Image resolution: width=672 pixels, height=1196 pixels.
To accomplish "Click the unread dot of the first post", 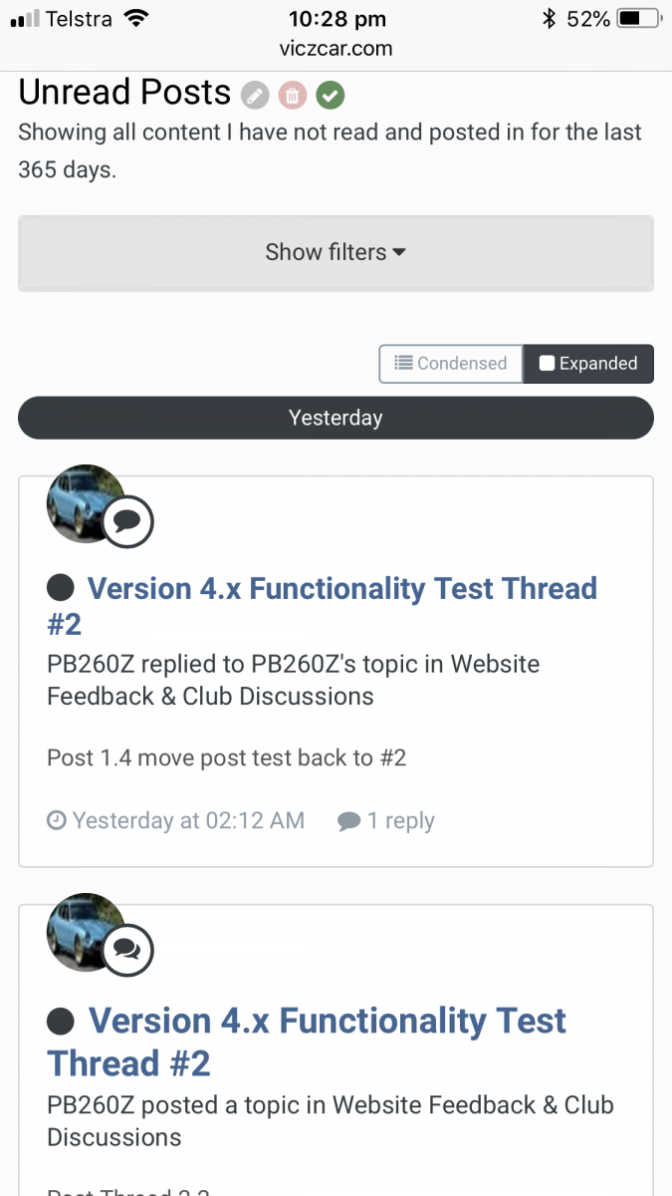I will (61, 588).
